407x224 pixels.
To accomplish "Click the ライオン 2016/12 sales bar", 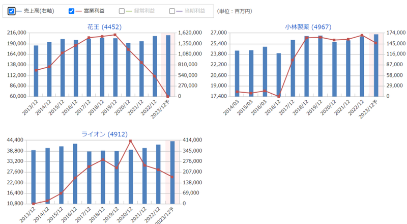I will point(75,174).
